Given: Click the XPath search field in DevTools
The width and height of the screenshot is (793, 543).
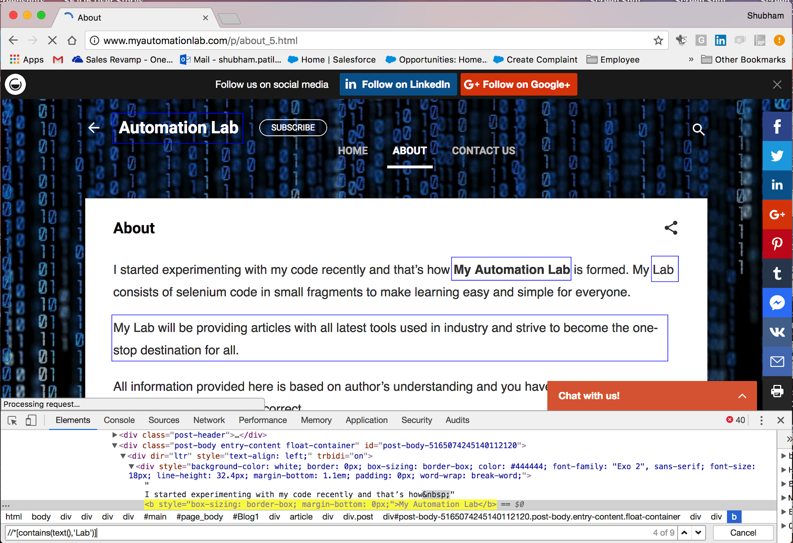Looking at the screenshot, I should point(155,533).
